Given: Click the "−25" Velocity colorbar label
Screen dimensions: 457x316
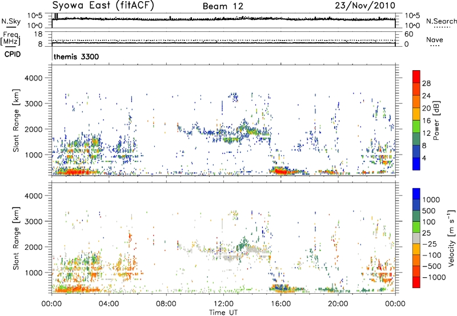Looking at the screenshot, I should [430, 244].
